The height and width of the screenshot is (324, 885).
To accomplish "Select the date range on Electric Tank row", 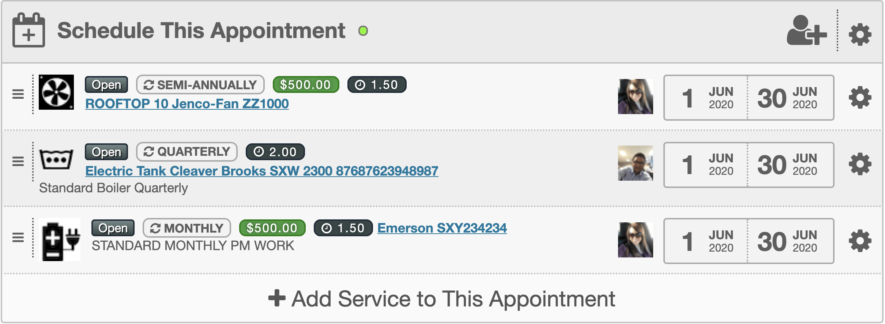I will [749, 165].
